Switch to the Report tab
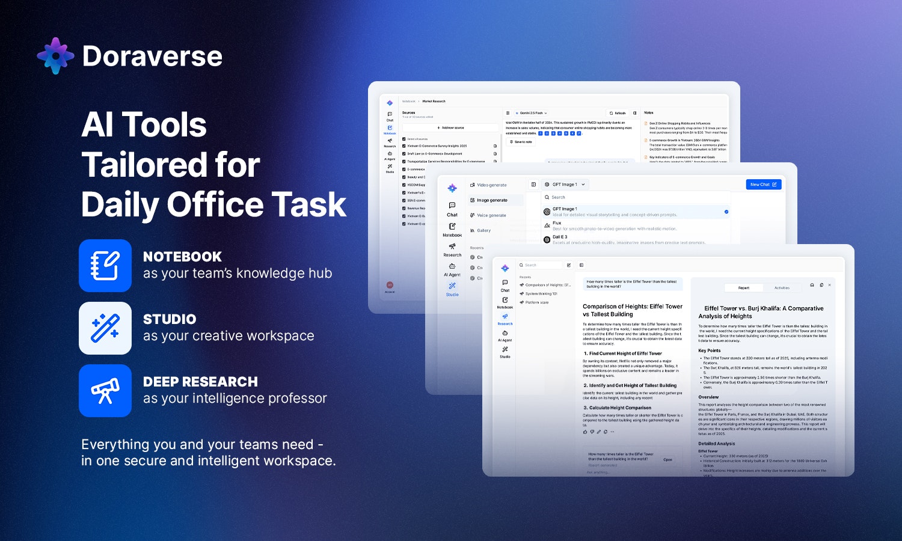Screen dimensions: 902x541 (744, 288)
